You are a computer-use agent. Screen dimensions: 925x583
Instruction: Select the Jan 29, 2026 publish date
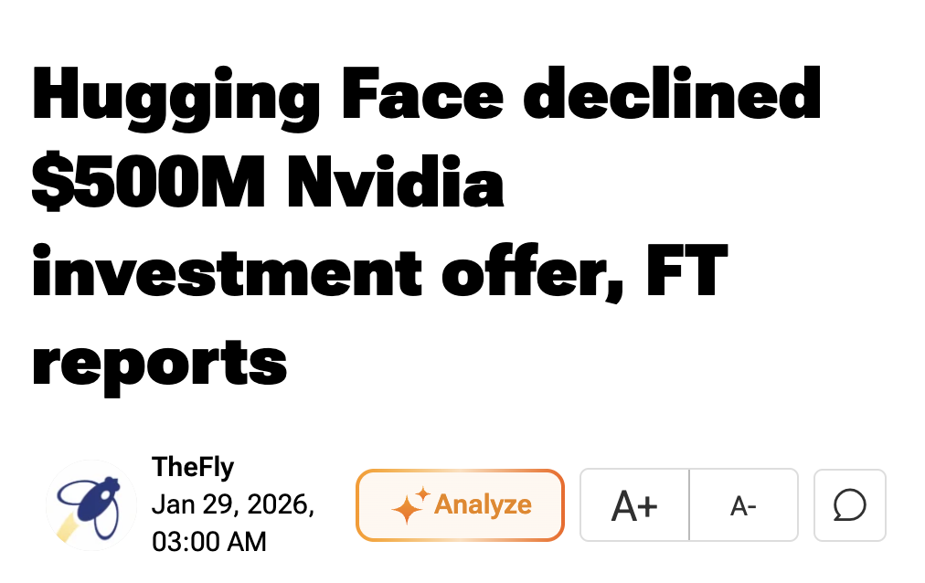click(233, 504)
